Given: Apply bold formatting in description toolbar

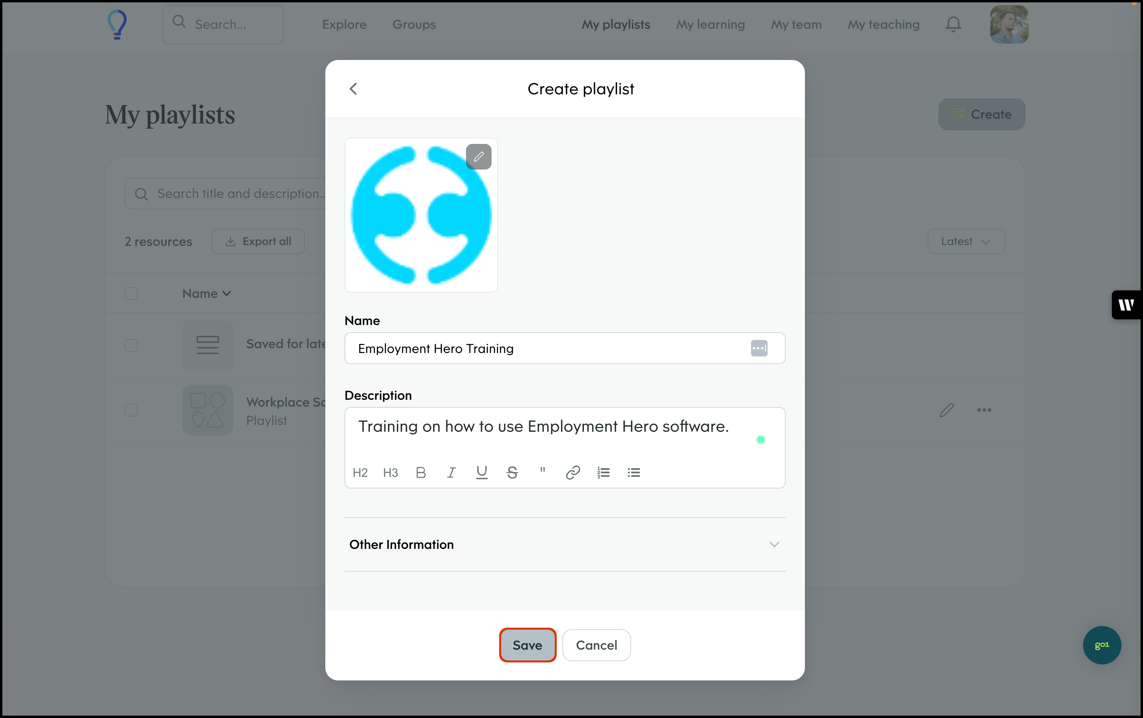Looking at the screenshot, I should pyautogui.click(x=420, y=473).
